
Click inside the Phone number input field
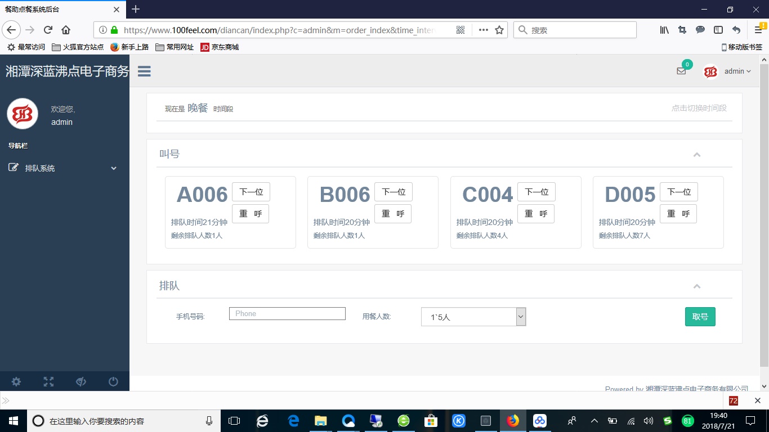[x=287, y=313]
